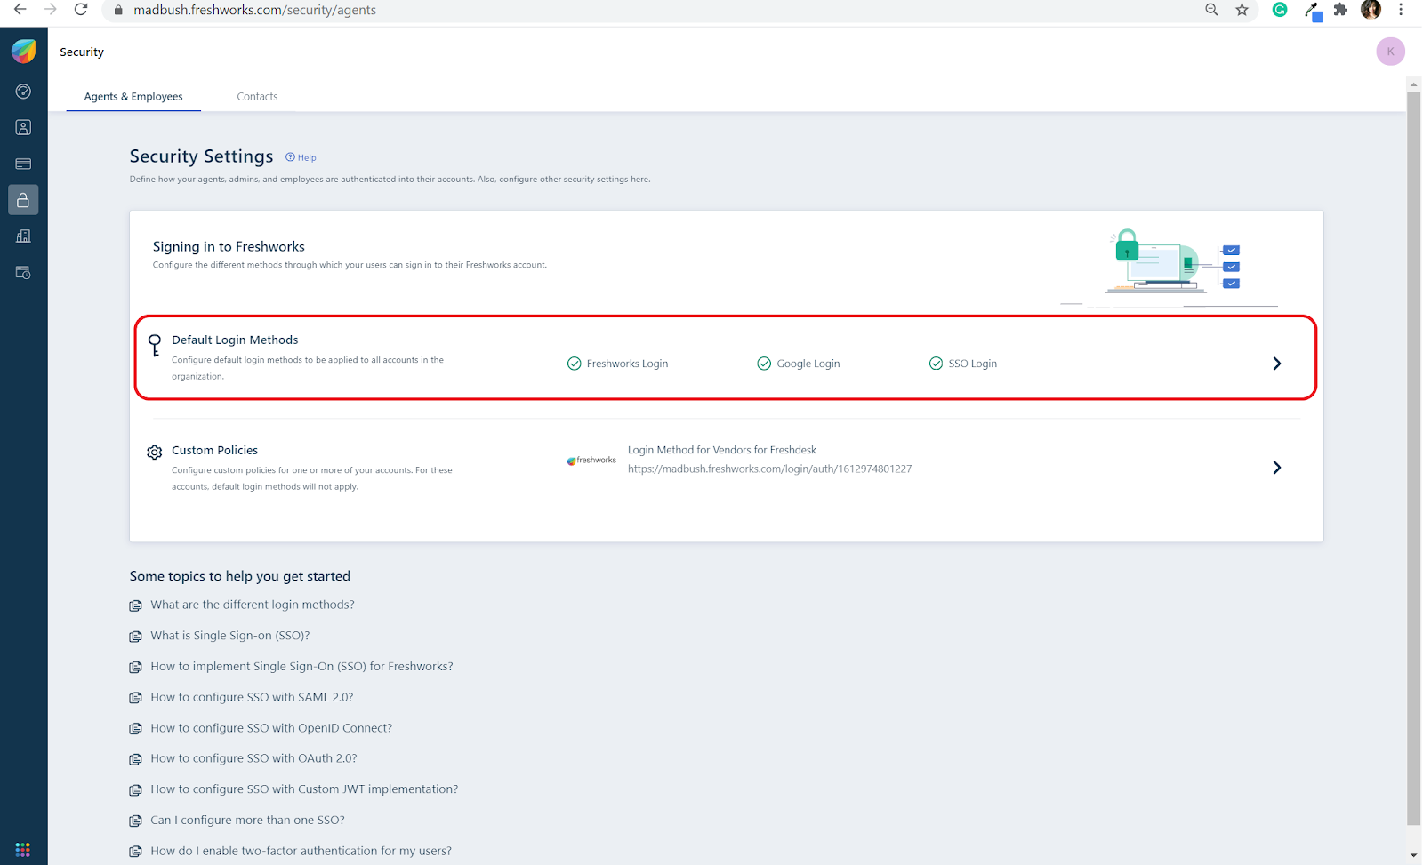1423x865 pixels.
Task: Open 'How do I enable two-factor authentication' link
Action: pos(301,851)
